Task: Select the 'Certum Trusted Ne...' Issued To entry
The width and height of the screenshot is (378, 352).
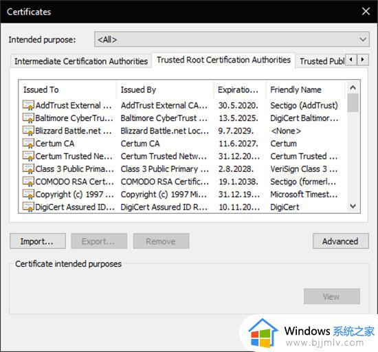Action: (x=74, y=156)
